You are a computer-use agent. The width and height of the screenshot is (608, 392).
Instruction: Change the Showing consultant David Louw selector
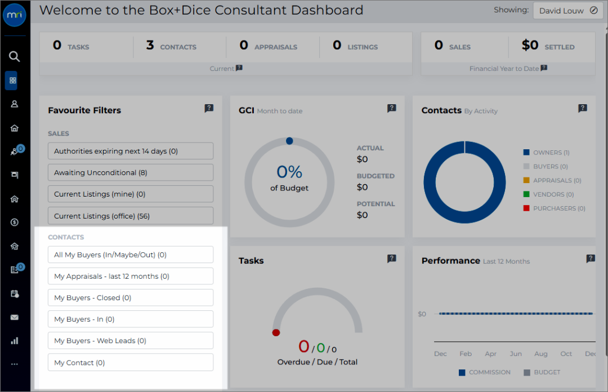pos(568,11)
